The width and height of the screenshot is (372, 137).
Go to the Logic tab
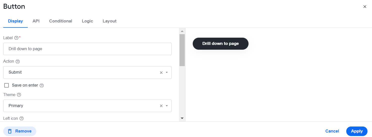(x=87, y=21)
